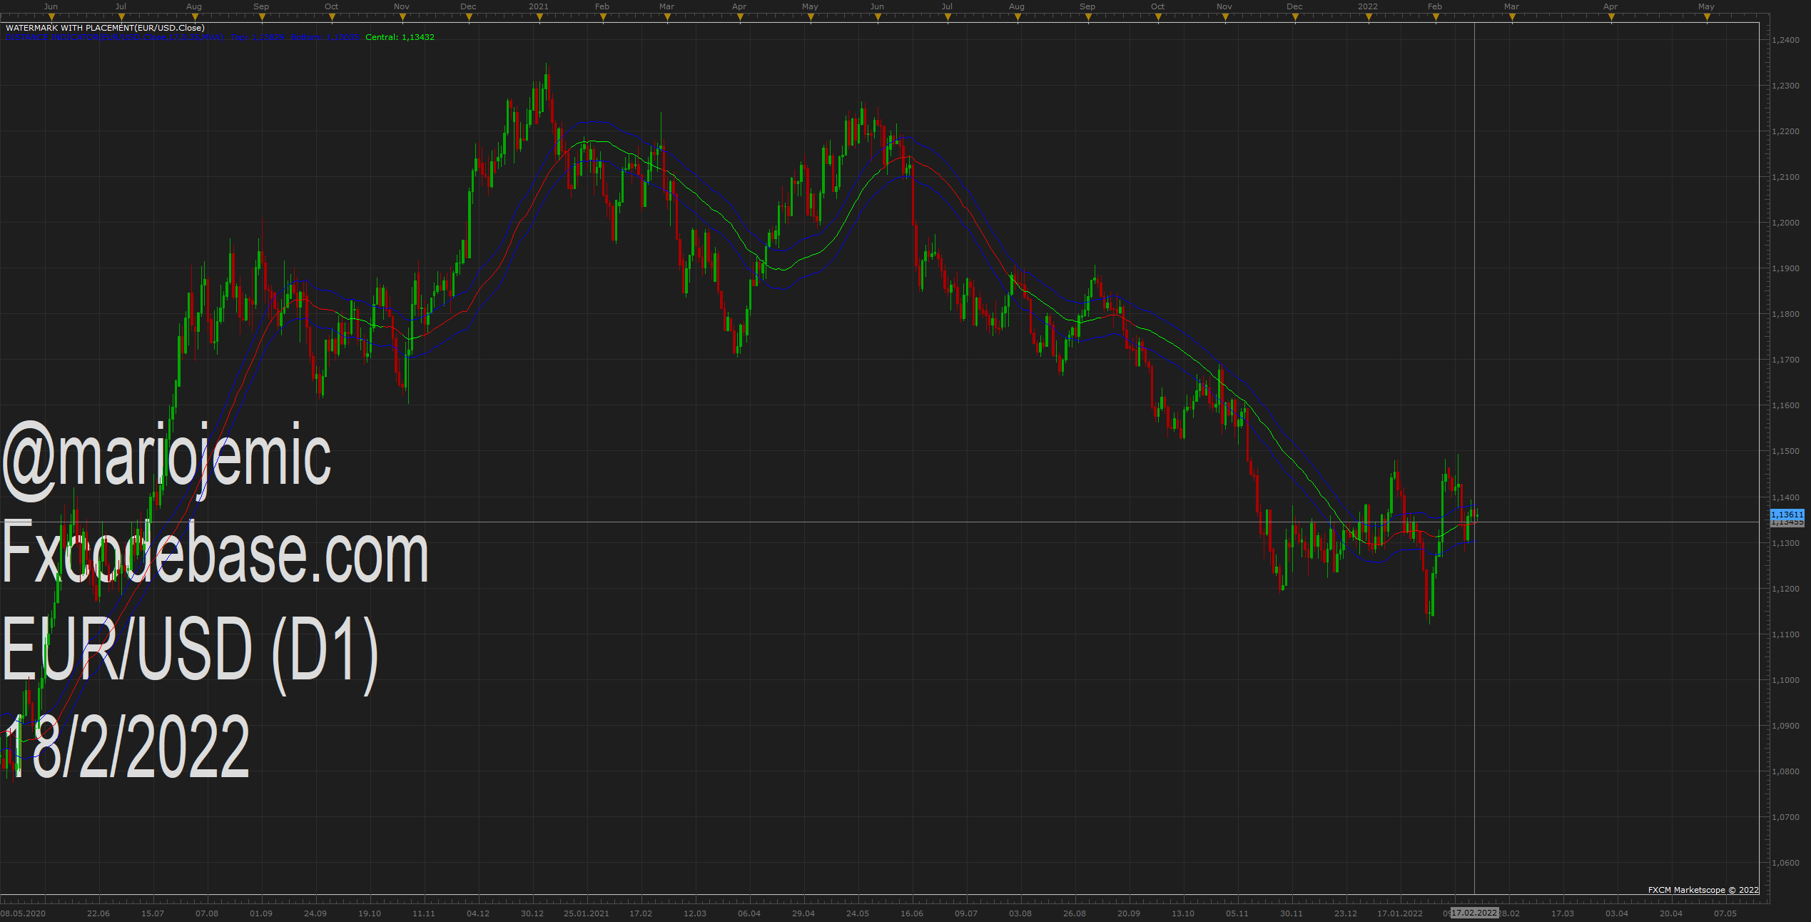1811x922 pixels.
Task: Click the 09.07 date on bottom axis
Action: 966,913
